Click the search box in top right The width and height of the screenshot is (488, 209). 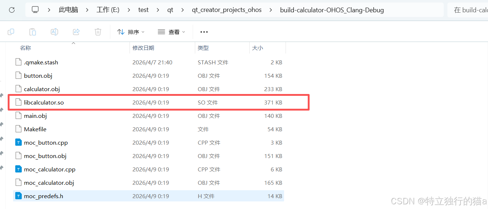click(468, 10)
